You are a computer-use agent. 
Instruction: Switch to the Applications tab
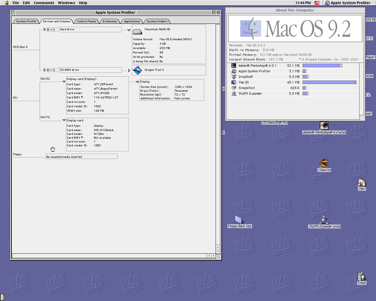[x=132, y=21]
